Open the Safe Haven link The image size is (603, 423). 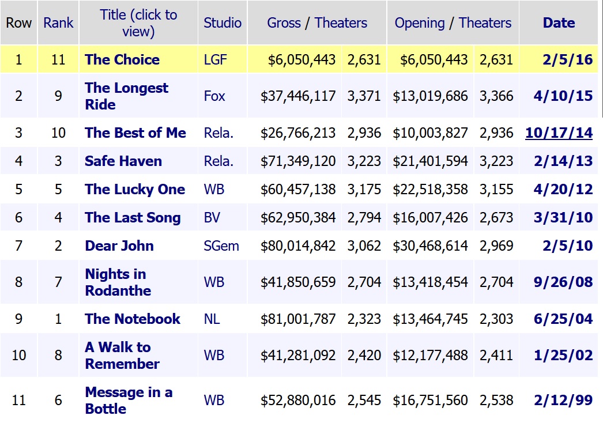tap(123, 161)
